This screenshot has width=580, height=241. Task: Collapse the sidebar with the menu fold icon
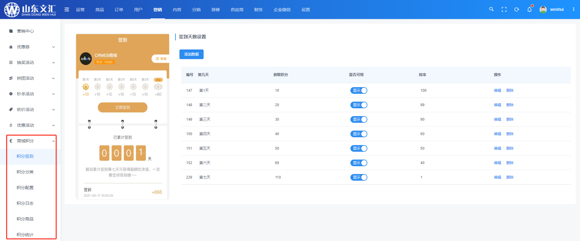pyautogui.click(x=67, y=10)
